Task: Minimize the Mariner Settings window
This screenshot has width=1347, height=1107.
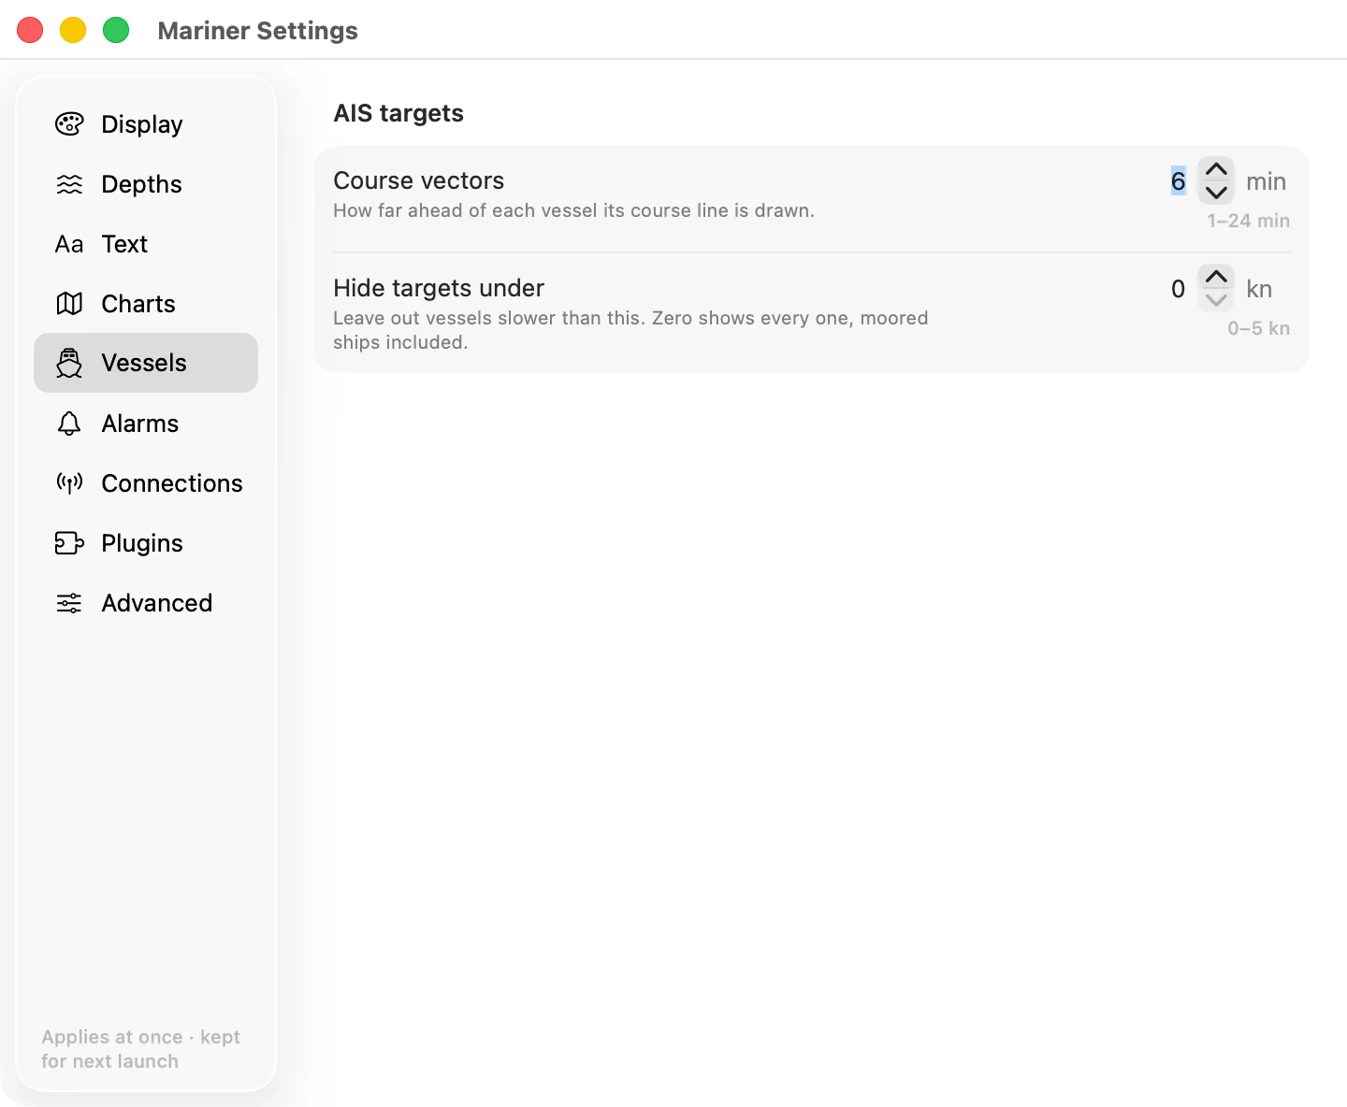Action: (x=73, y=30)
